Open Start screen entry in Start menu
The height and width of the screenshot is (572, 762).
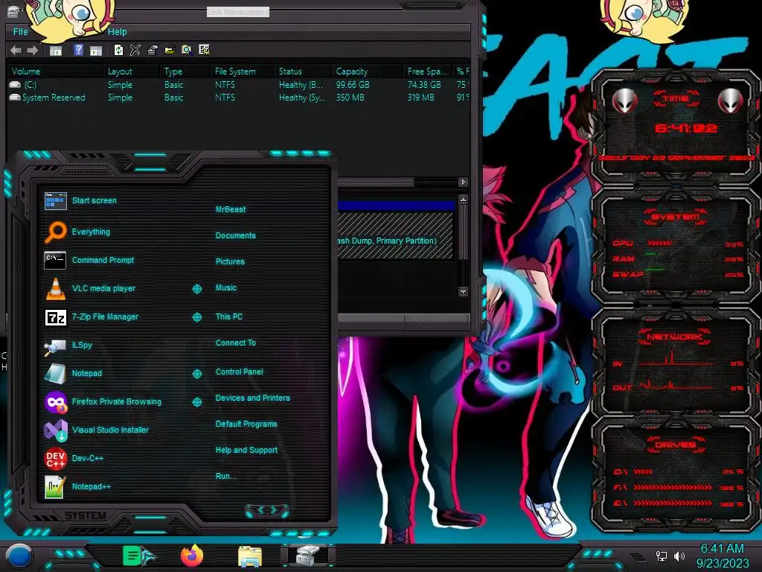click(80, 200)
